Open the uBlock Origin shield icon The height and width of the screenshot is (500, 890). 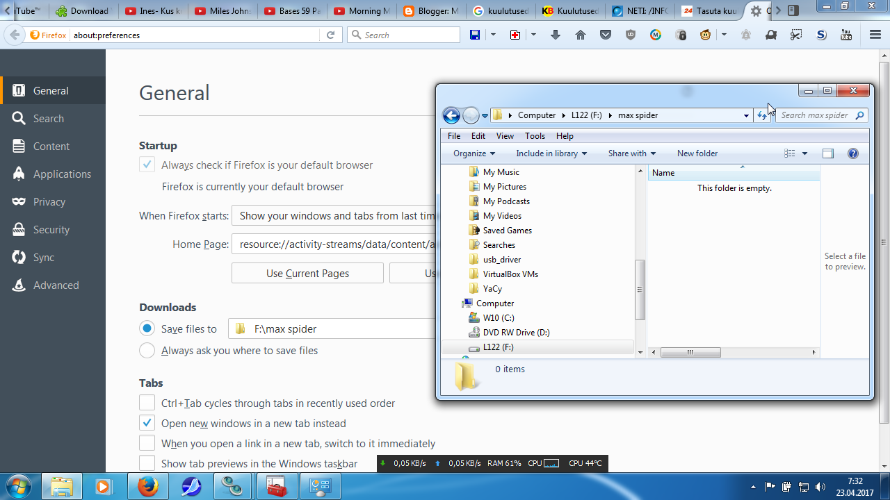631,35
